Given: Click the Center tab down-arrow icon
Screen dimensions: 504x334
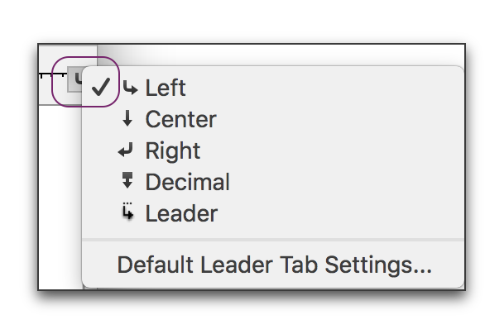Looking at the screenshot, I should coord(127,118).
